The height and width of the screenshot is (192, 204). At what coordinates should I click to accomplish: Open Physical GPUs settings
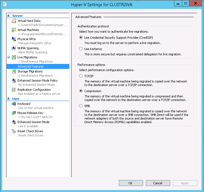(27, 39)
